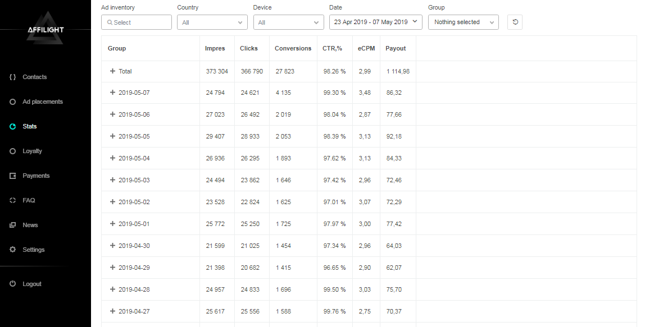Viewport: 645px width, 327px height.
Task: Open the Group selection dropdown
Action: click(463, 22)
